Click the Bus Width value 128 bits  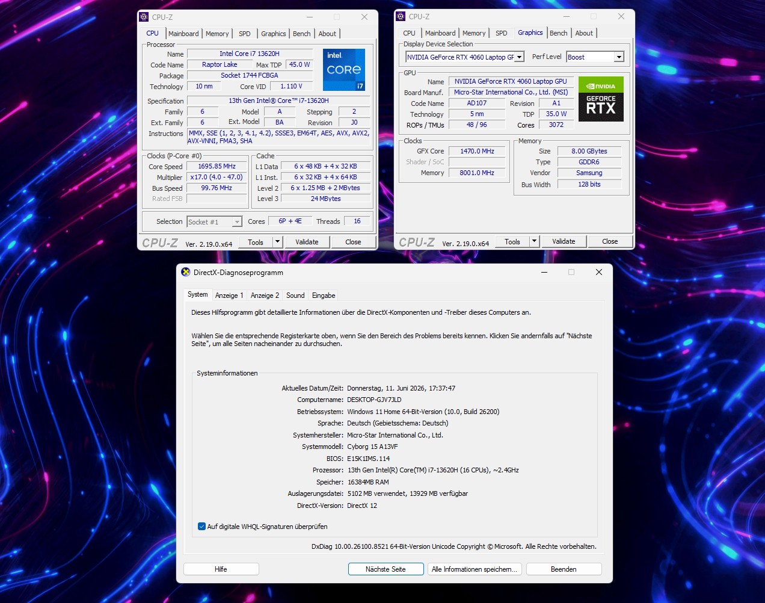pos(589,184)
